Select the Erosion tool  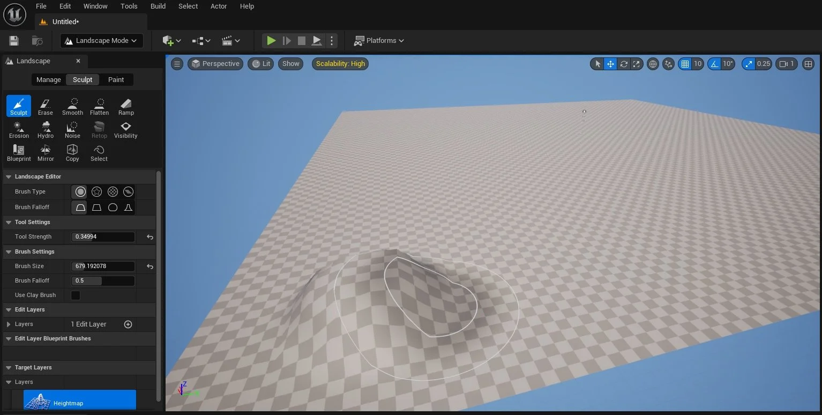(19, 129)
